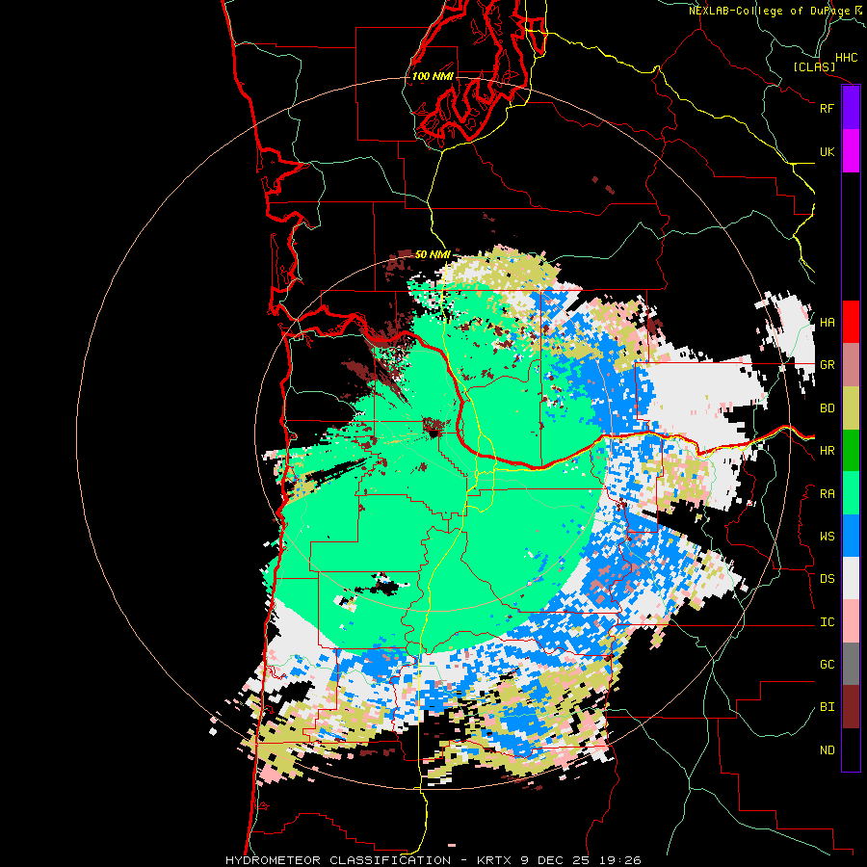867x867 pixels.
Task: Click the 9 DEC 25 date text
Action: pos(555,860)
